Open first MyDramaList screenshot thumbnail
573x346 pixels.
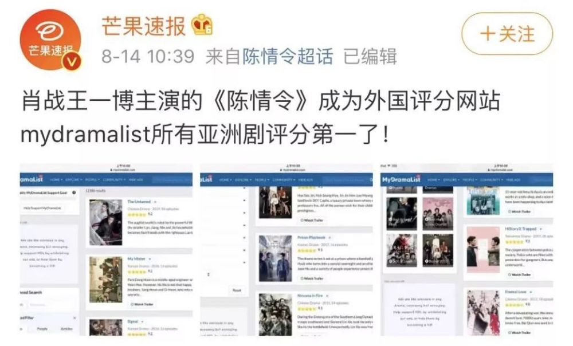coord(107,250)
